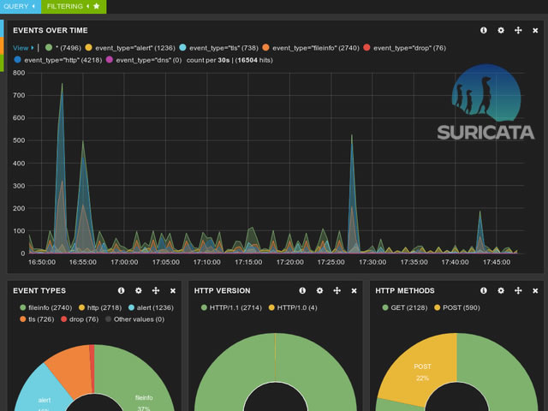
Task: Toggle event_type="dns" (0) series
Action: pos(144,60)
